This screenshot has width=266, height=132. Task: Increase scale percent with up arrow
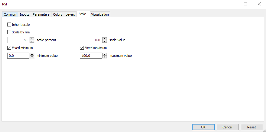click(32, 39)
